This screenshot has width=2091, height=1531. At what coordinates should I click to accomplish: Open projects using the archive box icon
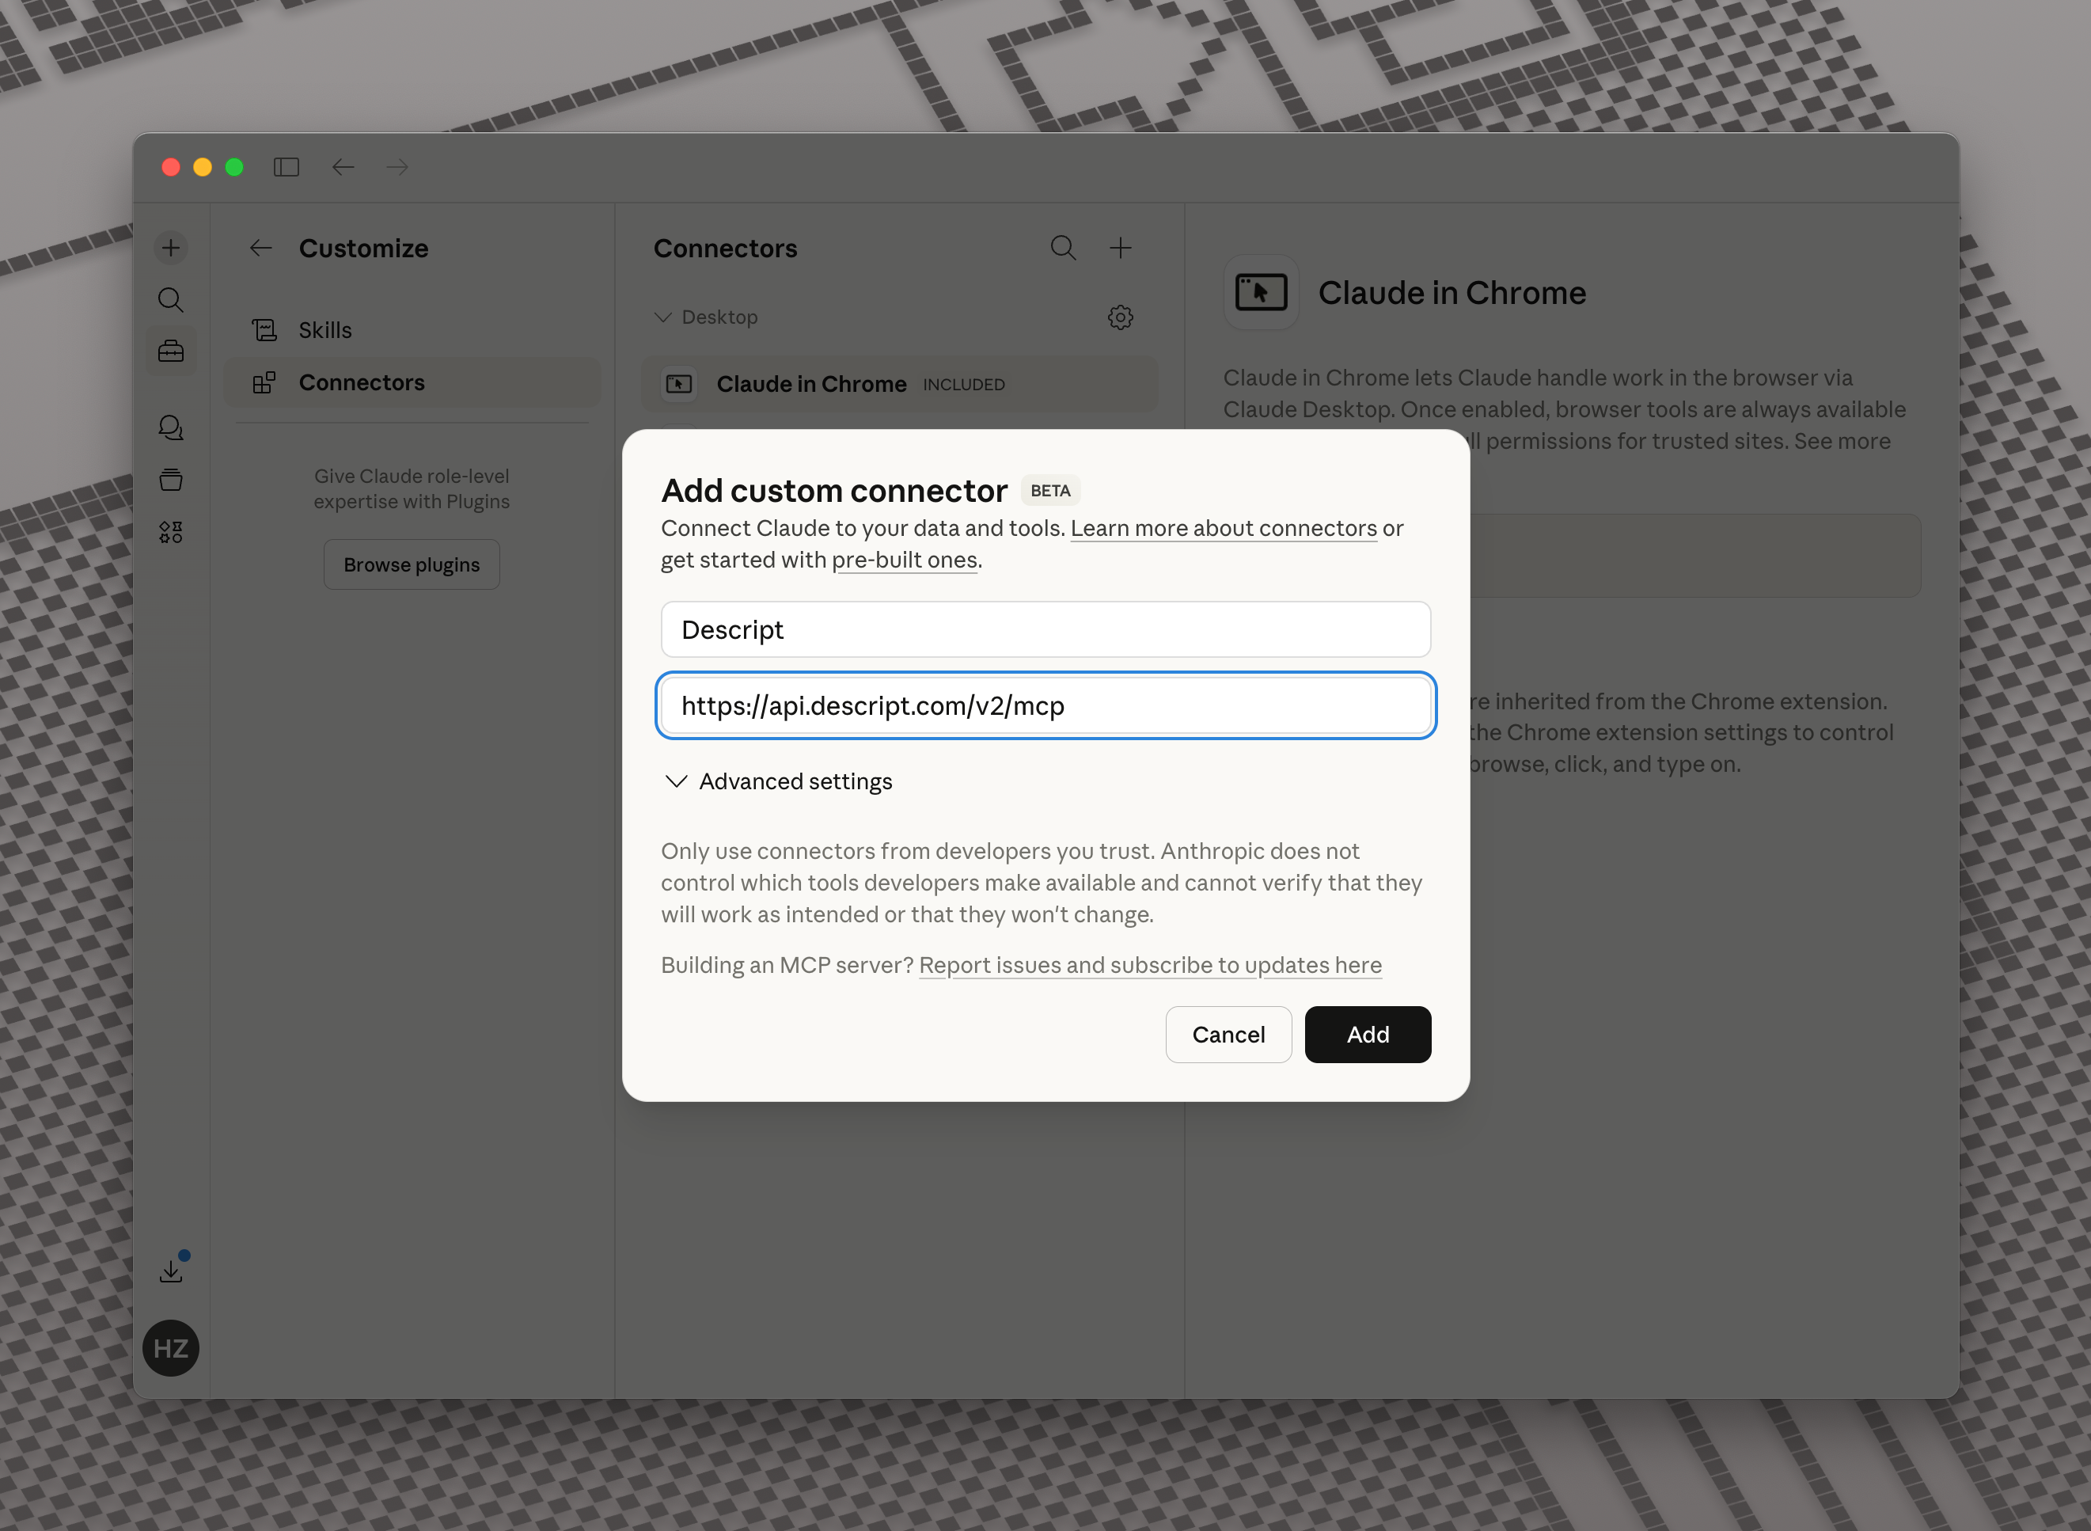pos(170,479)
